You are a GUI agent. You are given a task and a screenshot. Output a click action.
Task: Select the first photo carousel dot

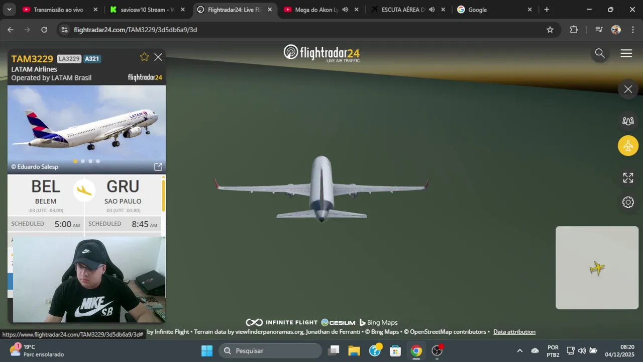click(x=75, y=161)
